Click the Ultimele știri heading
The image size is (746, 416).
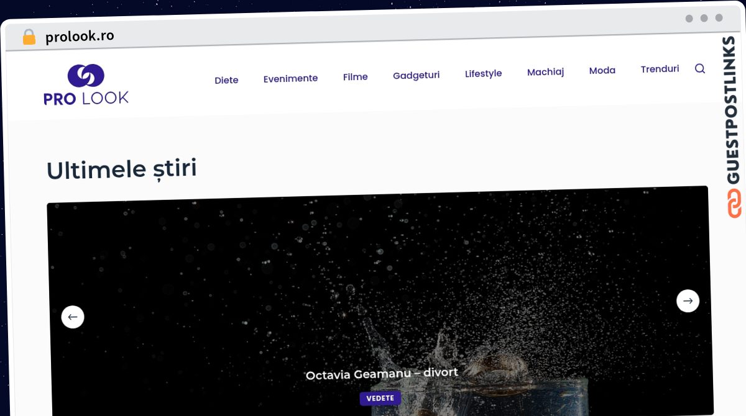click(122, 169)
